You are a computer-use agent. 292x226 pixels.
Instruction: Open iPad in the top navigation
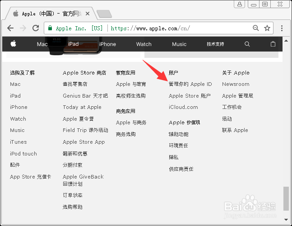(73, 44)
